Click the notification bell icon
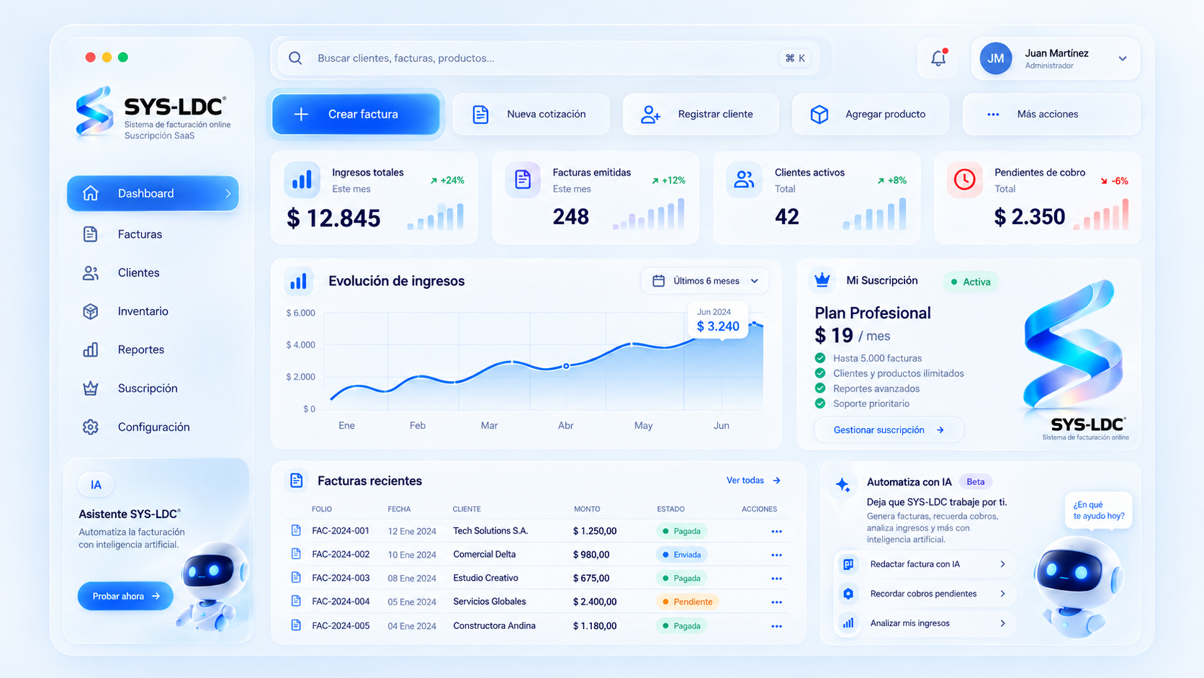 [938, 58]
